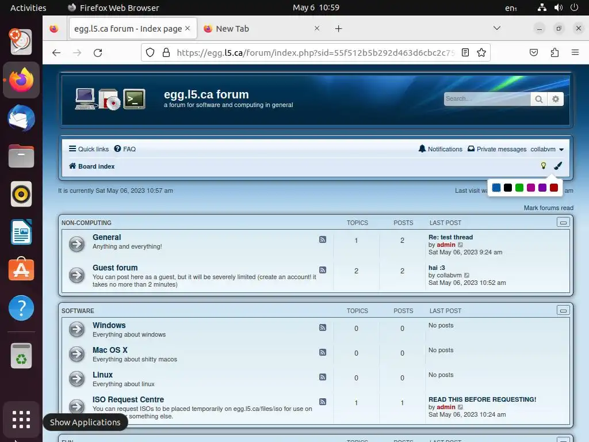Open the Guest forum link
Screen dimensions: 589x442
pos(115,268)
